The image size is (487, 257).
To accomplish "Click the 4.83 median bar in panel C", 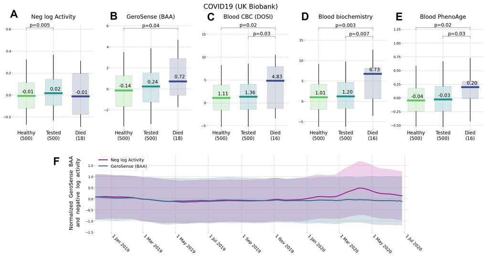I will pos(275,81).
